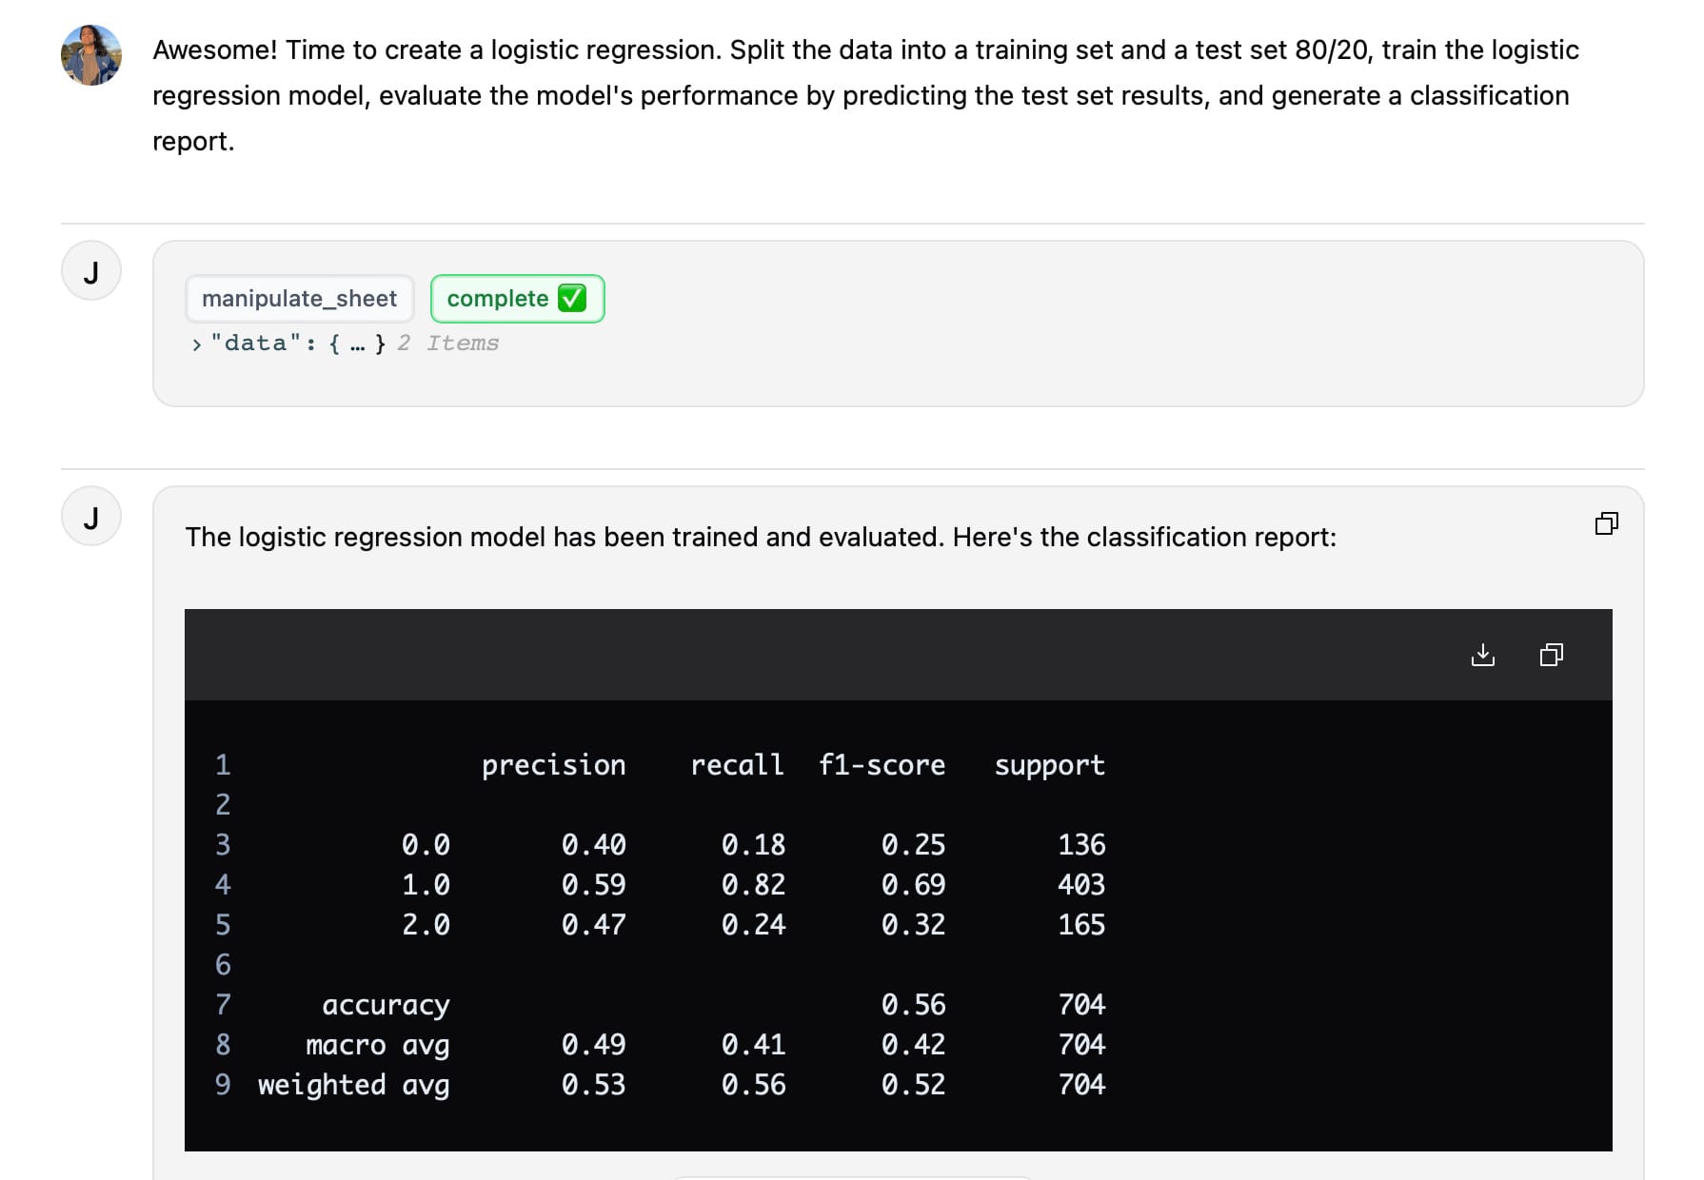Click macro avg f1-score 0.42
The height and width of the screenshot is (1180, 1704).
click(x=914, y=1045)
